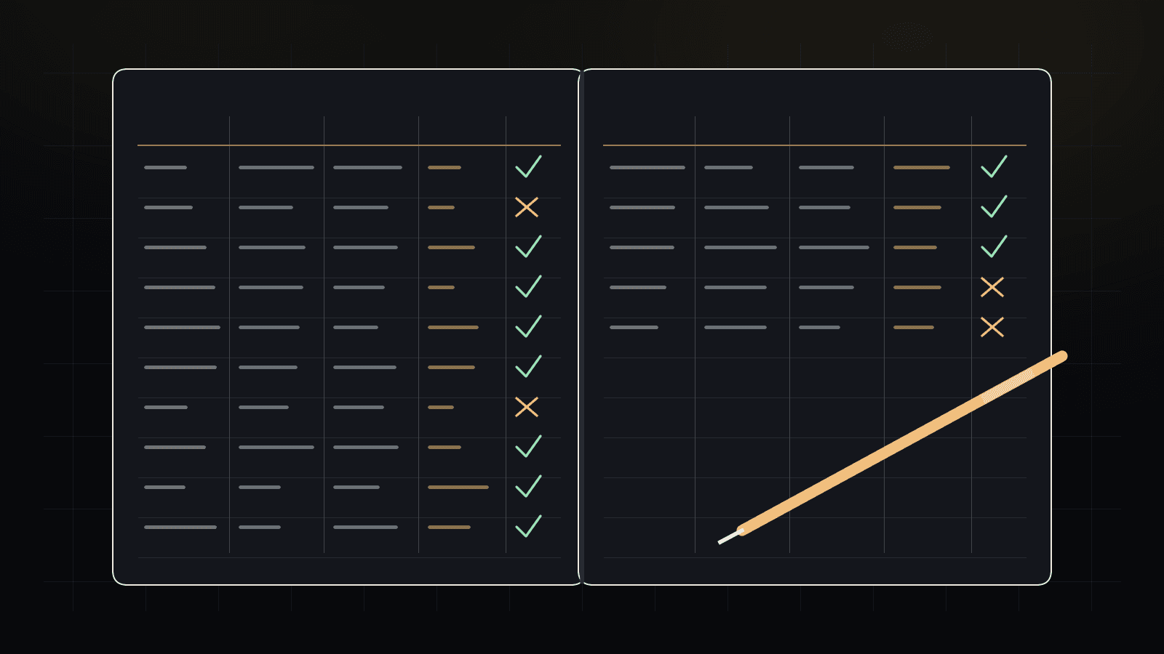Click the upper cross mark in the left table
Viewport: 1164px width, 654px height.
[527, 207]
